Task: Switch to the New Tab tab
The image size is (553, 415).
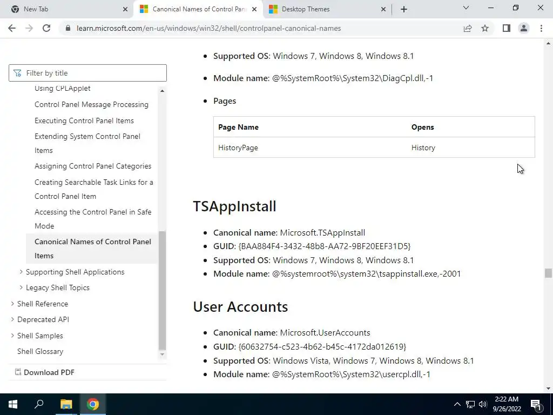Action: [67, 9]
